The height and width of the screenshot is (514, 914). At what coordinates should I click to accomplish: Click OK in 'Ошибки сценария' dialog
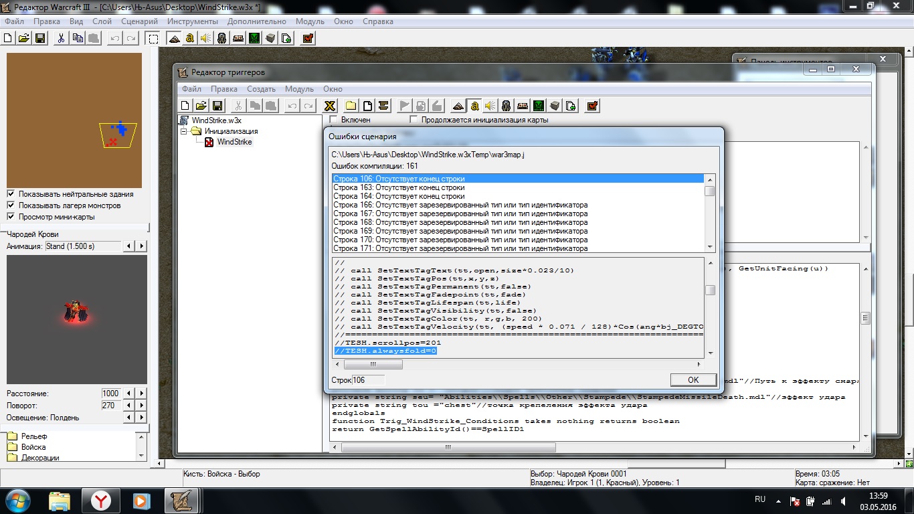tap(693, 379)
